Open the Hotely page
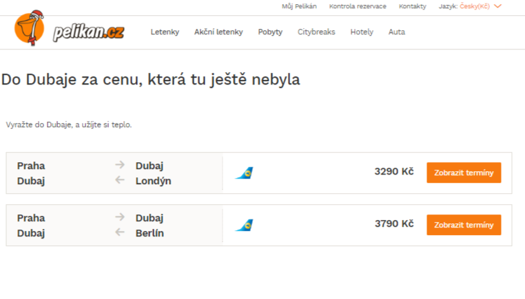This screenshot has width=525, height=299. [x=362, y=32]
